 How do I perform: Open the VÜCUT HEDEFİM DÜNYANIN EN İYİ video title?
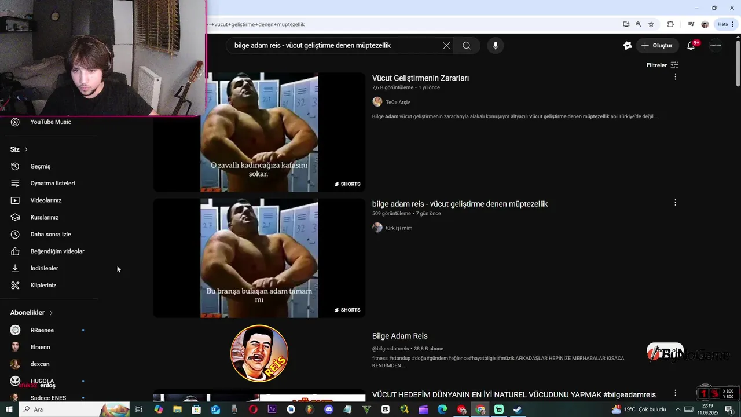(514, 394)
